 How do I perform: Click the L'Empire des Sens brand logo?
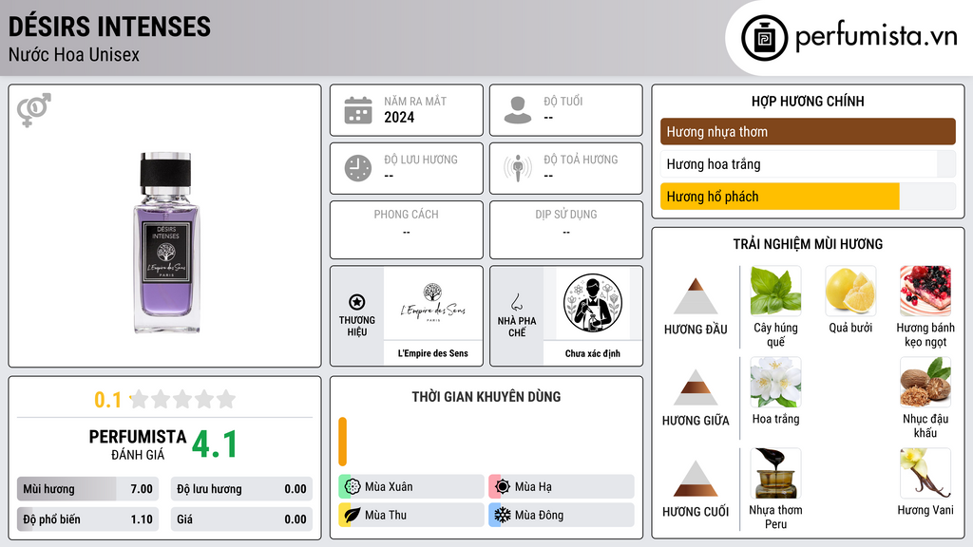click(x=432, y=303)
